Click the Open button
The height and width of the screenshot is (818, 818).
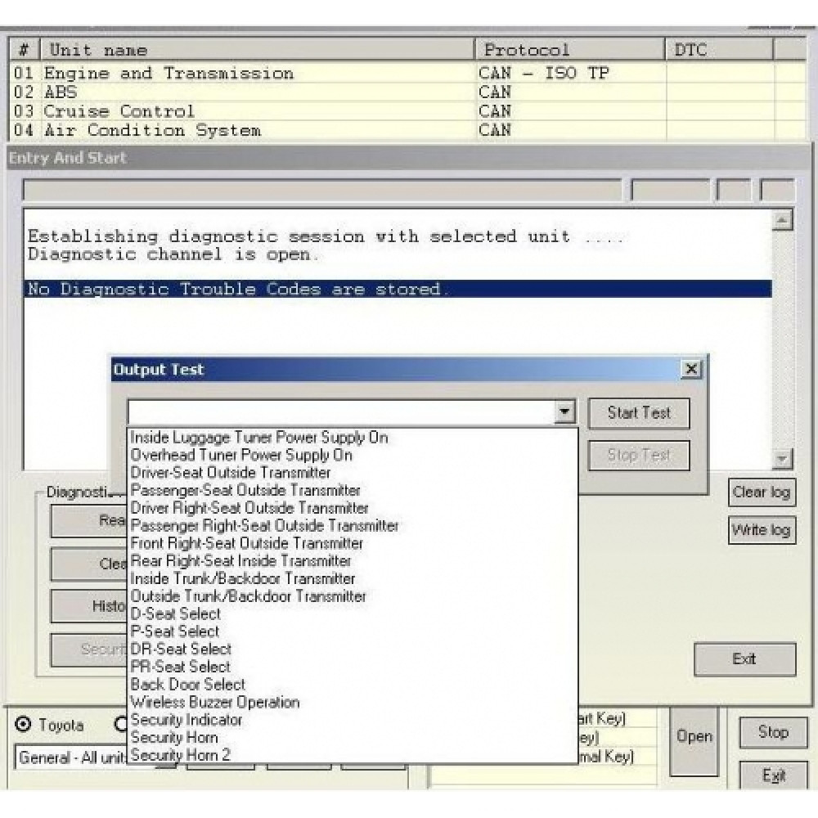694,736
